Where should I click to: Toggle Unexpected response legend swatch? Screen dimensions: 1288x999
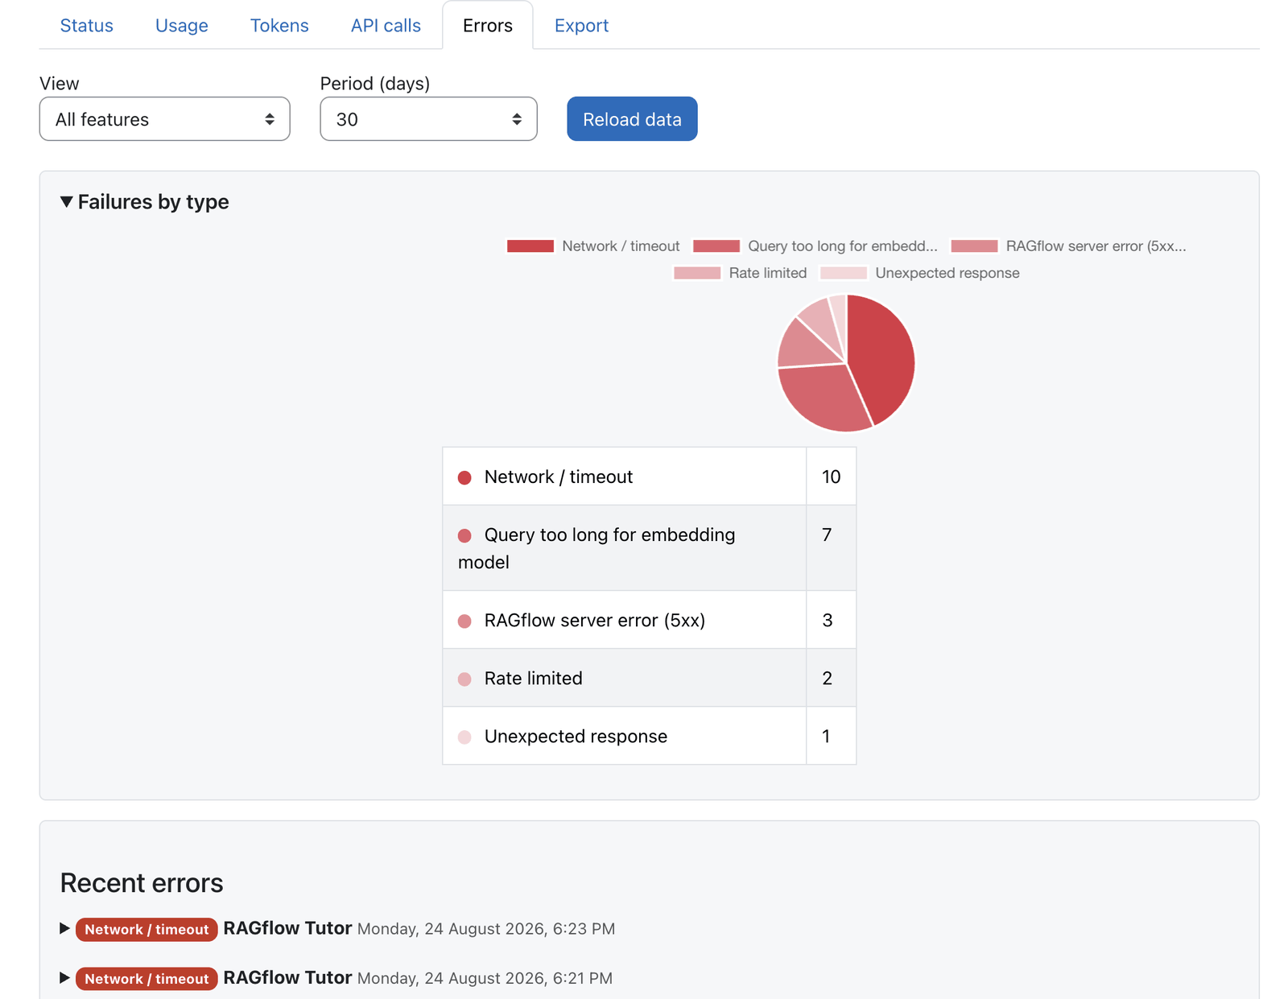pos(844,273)
